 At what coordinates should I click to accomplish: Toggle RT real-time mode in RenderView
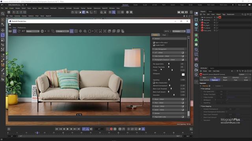(23, 31)
